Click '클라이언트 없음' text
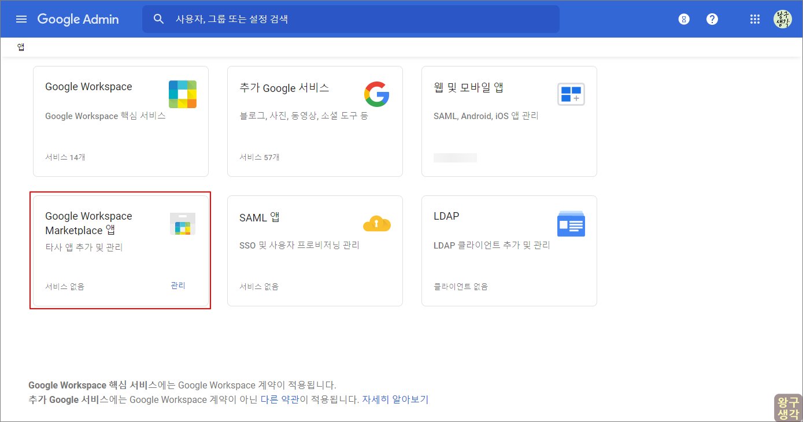This screenshot has width=803, height=422. pos(461,286)
